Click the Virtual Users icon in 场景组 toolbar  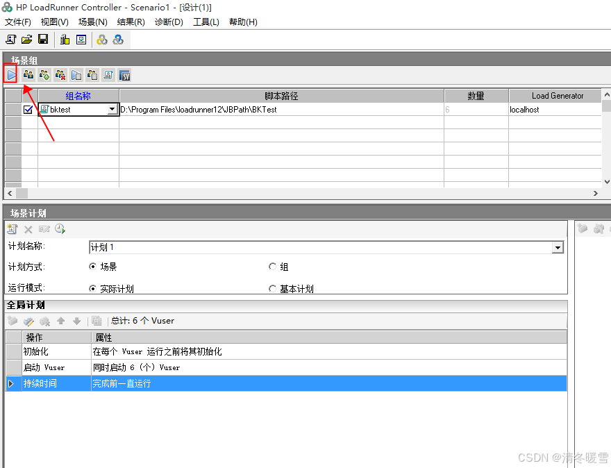(28, 74)
